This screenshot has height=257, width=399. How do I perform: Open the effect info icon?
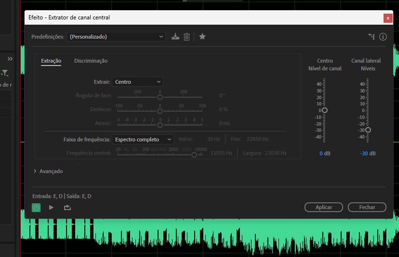[x=383, y=37]
